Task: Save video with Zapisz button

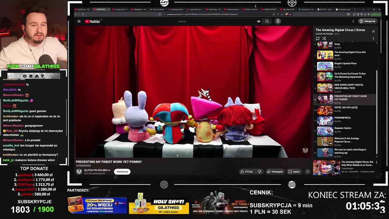Action: [294, 172]
